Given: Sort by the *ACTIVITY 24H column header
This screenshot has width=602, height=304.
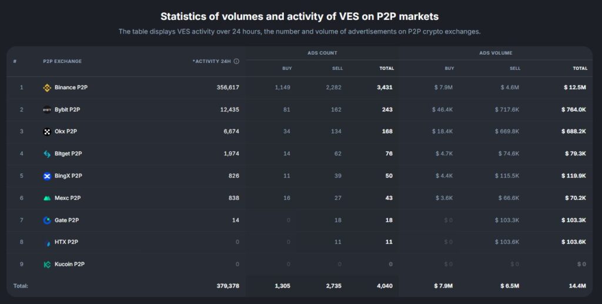Looking at the screenshot, I should coord(212,61).
